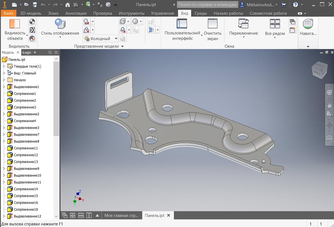Open a file with folder icon
This screenshot has width=334, height=227.
click(x=26, y=5)
